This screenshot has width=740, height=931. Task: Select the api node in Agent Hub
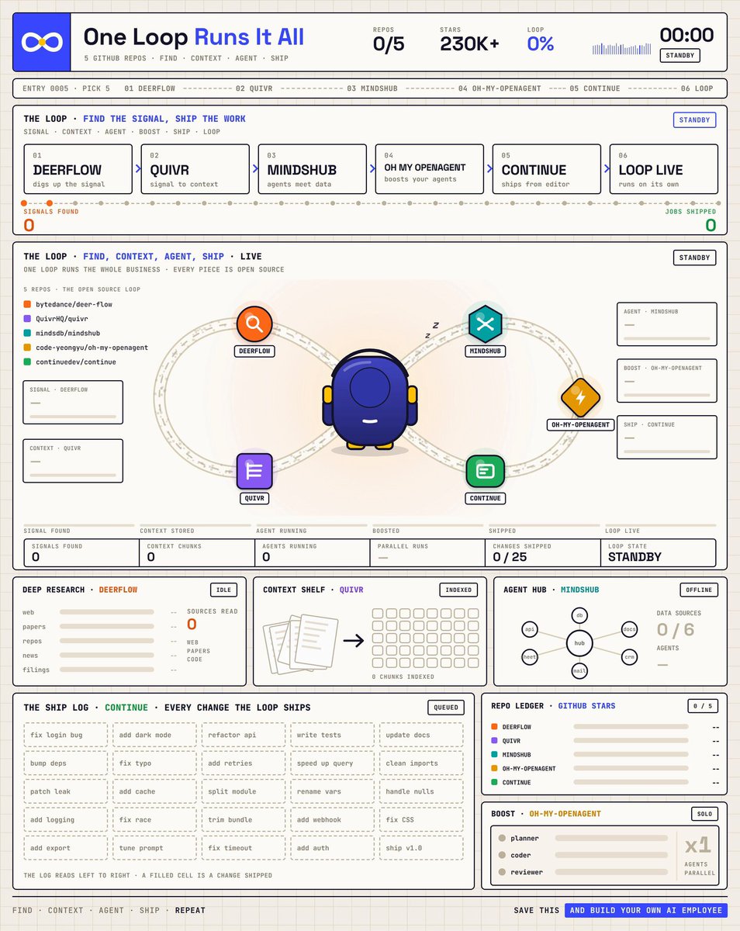click(530, 629)
